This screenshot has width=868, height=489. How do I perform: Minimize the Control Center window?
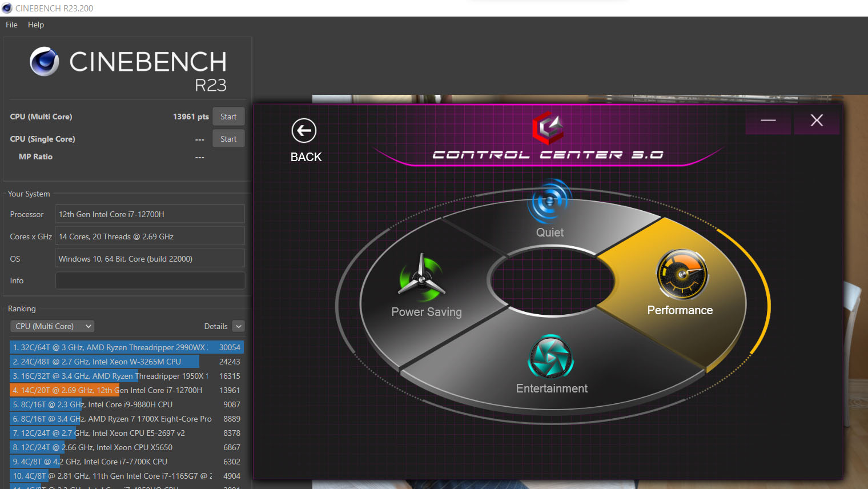pyautogui.click(x=768, y=120)
